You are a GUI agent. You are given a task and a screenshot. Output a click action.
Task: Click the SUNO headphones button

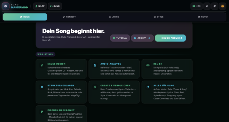click(55, 6)
